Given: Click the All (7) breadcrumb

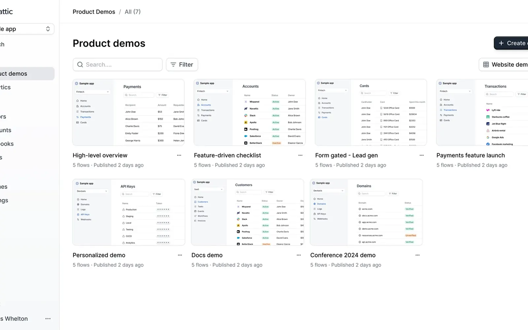Looking at the screenshot, I should [x=133, y=12].
